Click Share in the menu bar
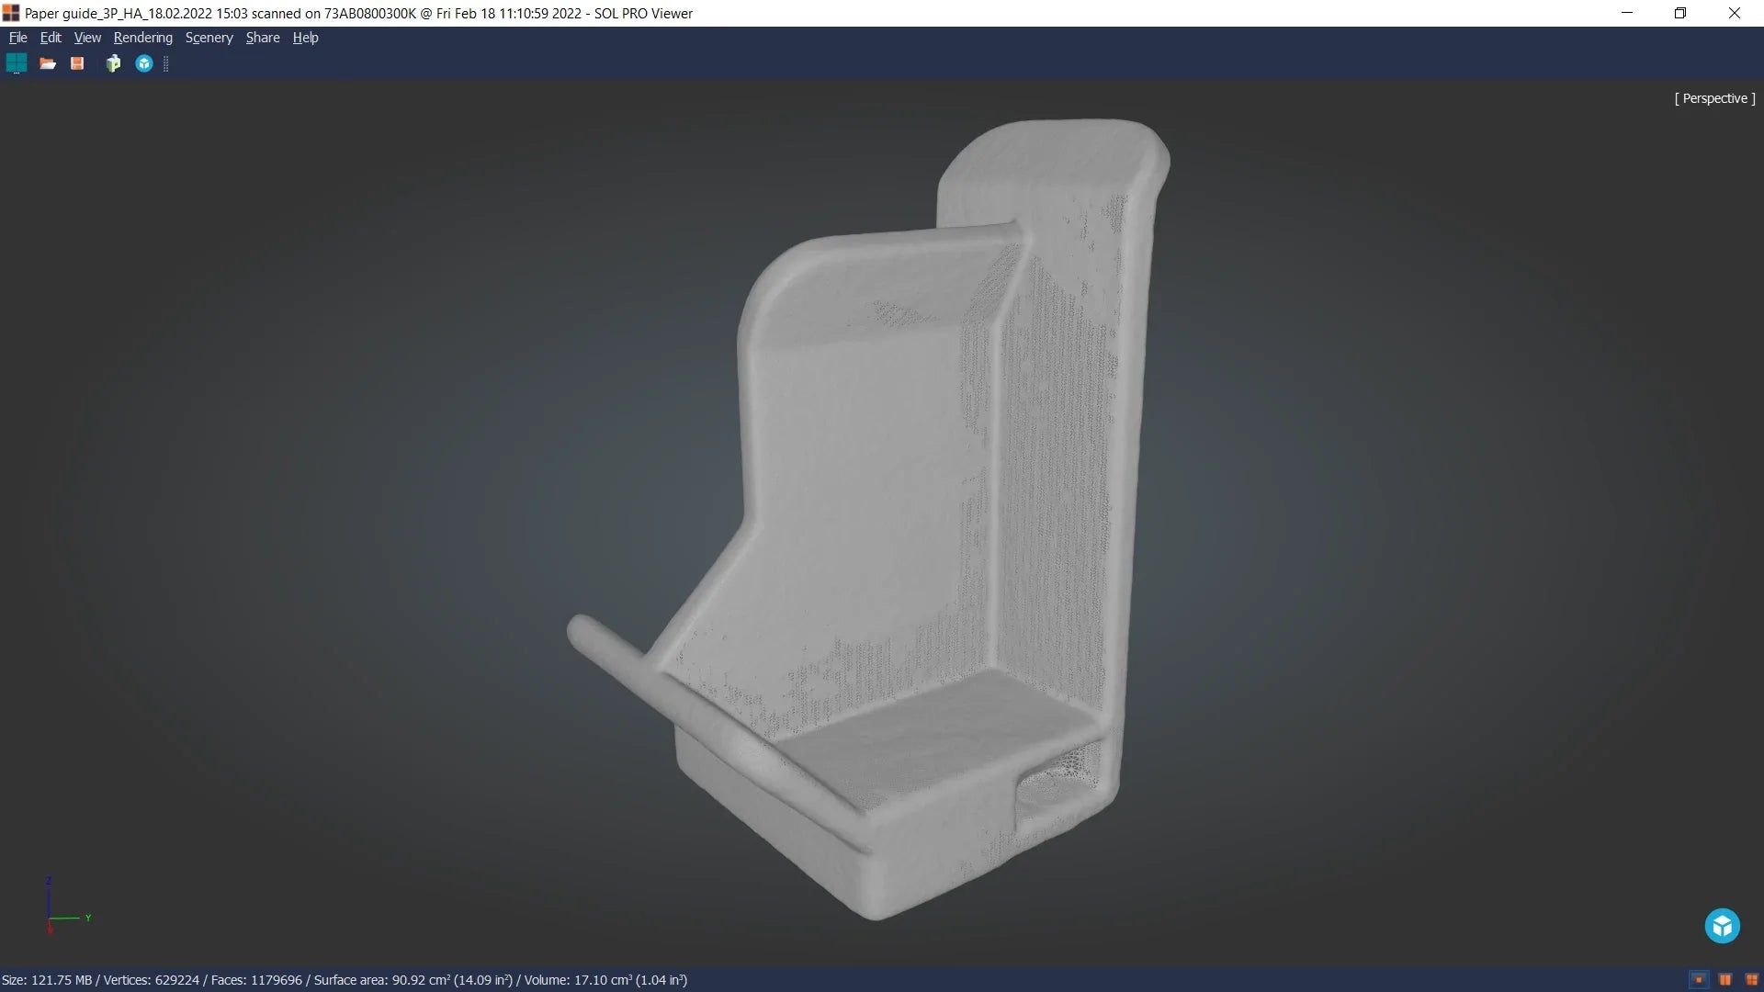The image size is (1764, 992). [x=262, y=38]
